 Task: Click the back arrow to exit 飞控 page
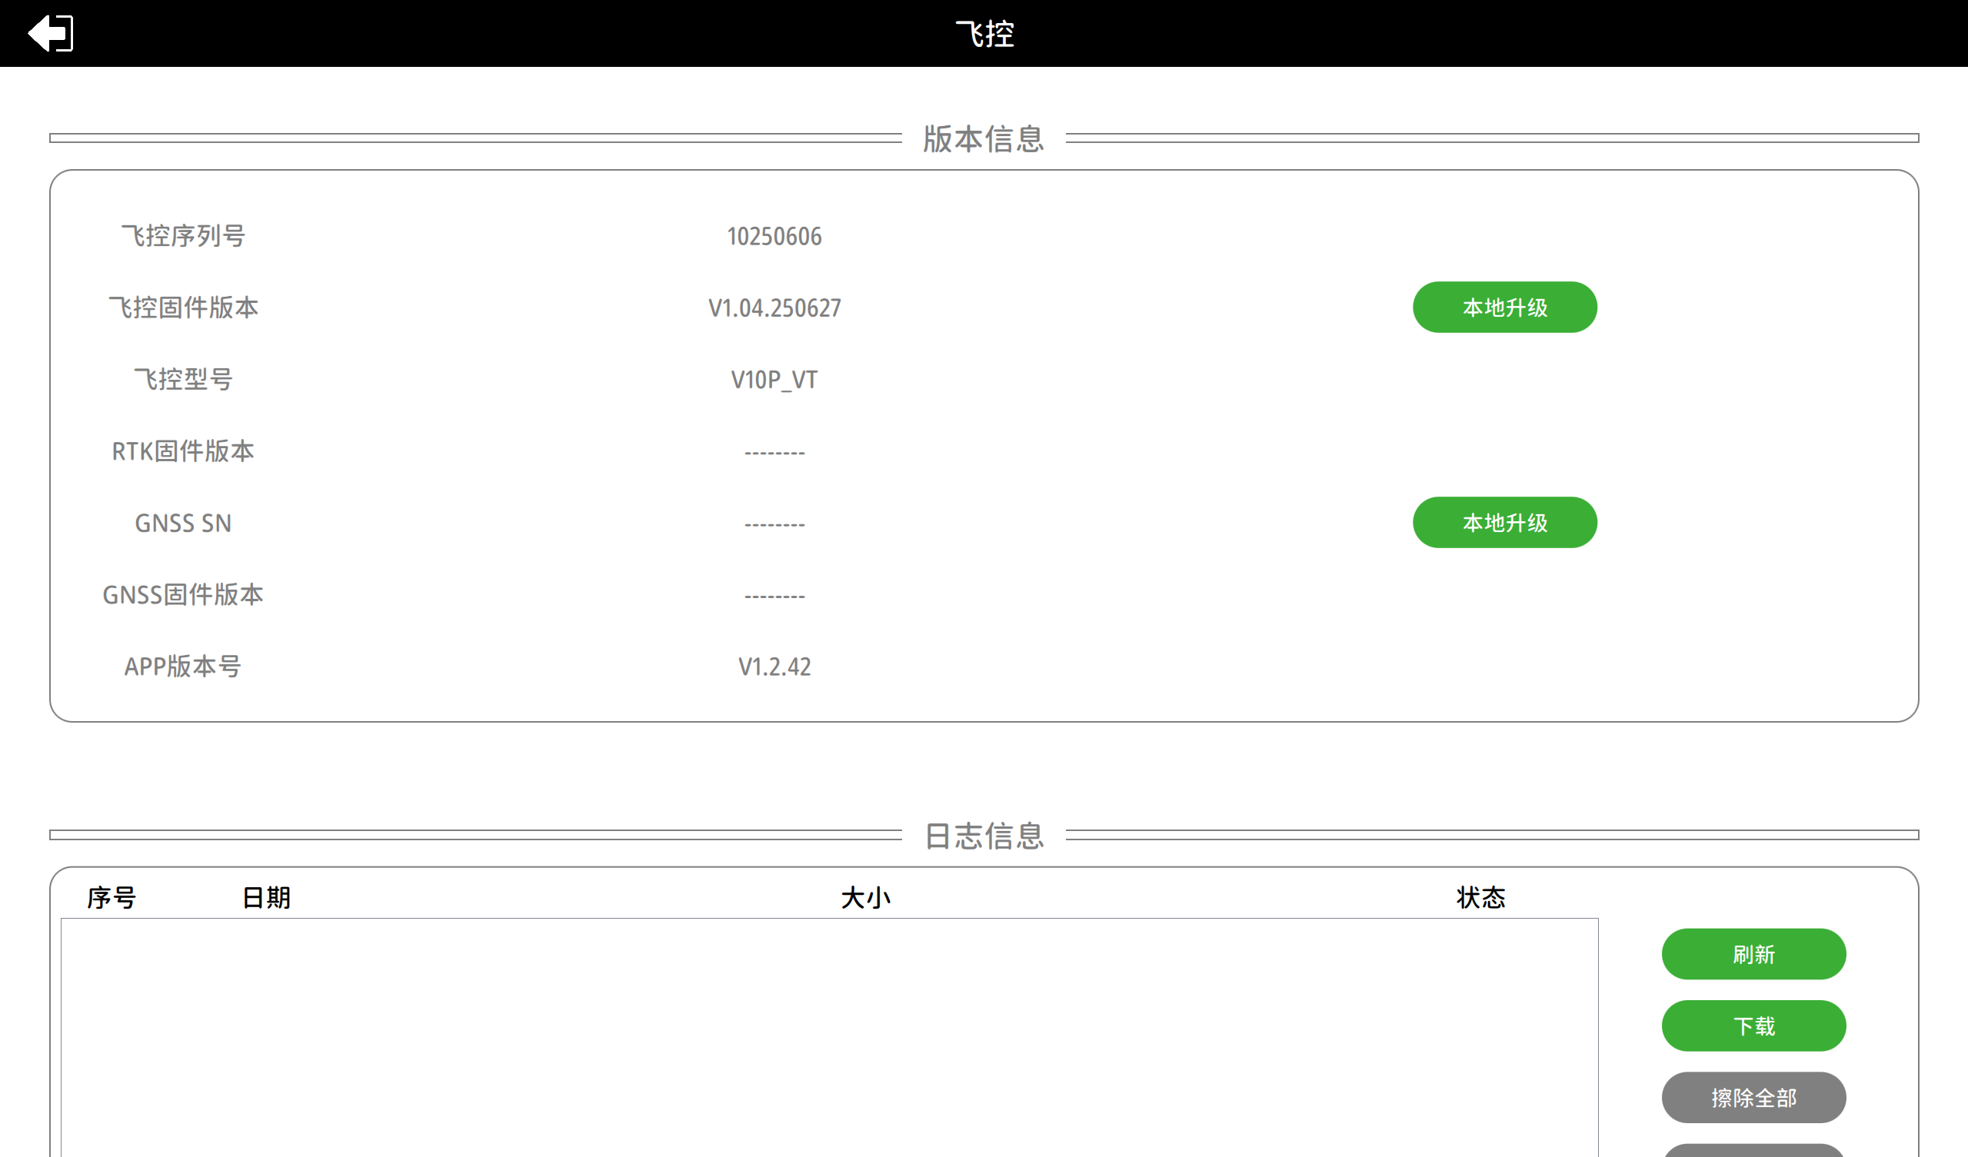[x=49, y=34]
